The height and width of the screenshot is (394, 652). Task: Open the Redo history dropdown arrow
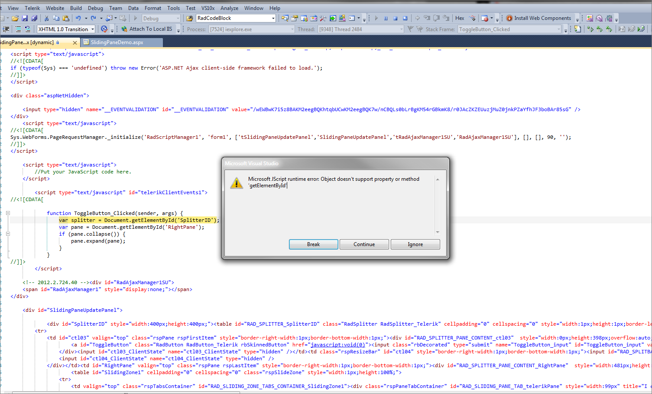[x=101, y=18]
